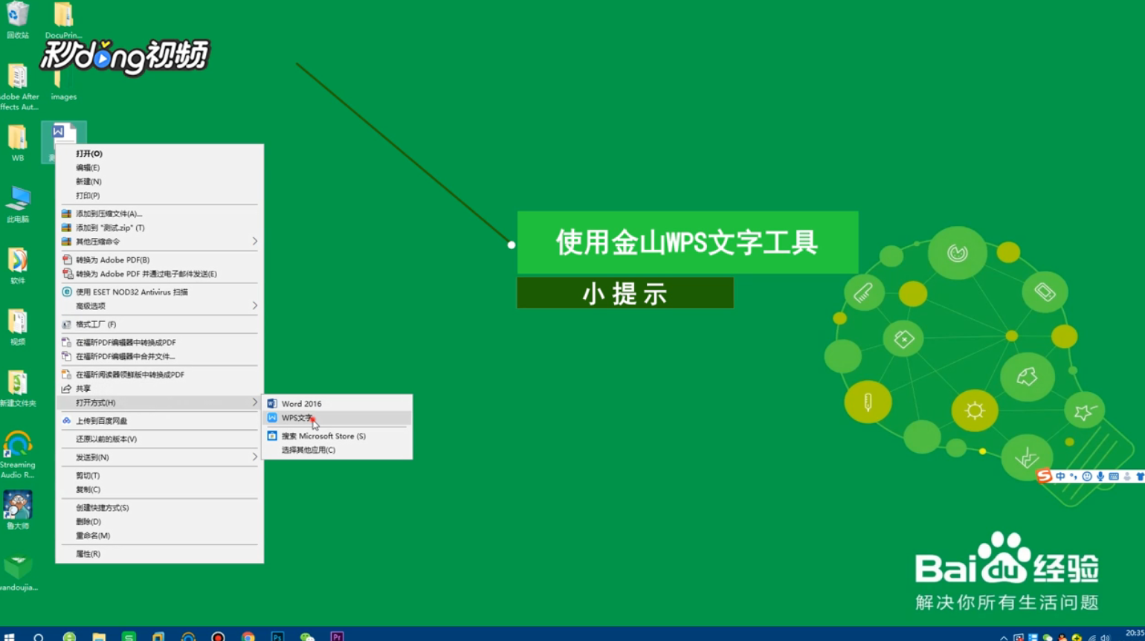Open Chrome from the taskbar
Viewport: 1145px width, 641px height.
(x=248, y=637)
